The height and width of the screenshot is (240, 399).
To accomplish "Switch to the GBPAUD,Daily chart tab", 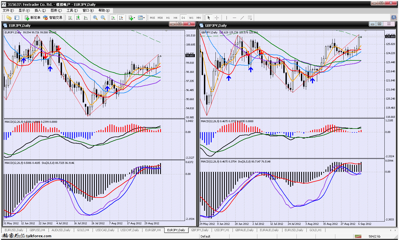I will [244, 230].
